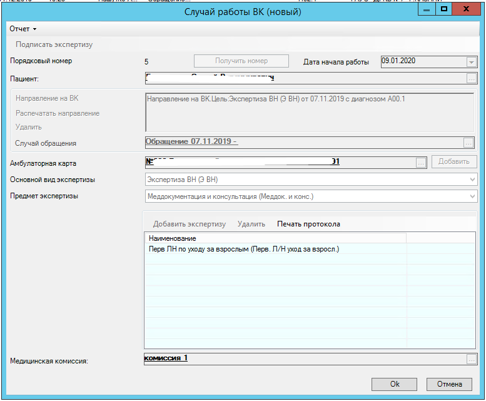
Task: Open the case of treatment ellipsis button
Action: 468,143
